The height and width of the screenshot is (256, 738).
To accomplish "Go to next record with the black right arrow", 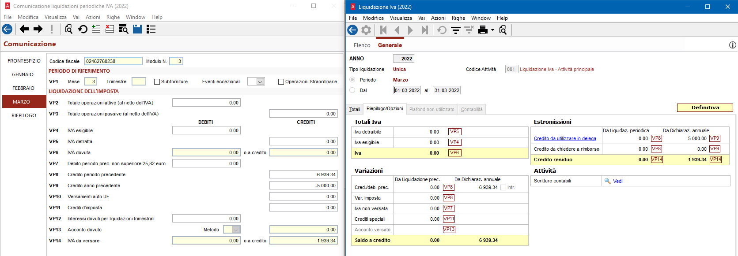I will (x=38, y=29).
